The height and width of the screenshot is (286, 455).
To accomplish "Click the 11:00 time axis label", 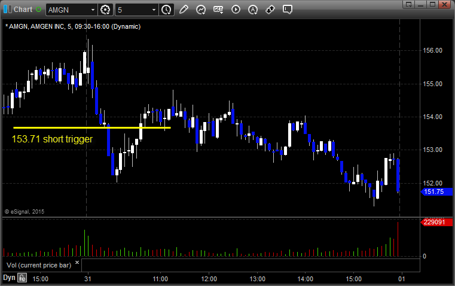I will point(160,279).
